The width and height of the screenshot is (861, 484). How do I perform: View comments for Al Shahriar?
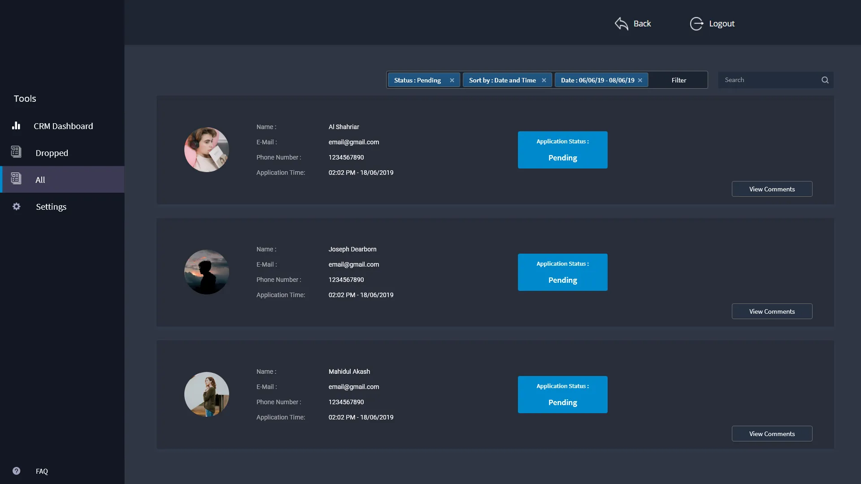click(772, 189)
